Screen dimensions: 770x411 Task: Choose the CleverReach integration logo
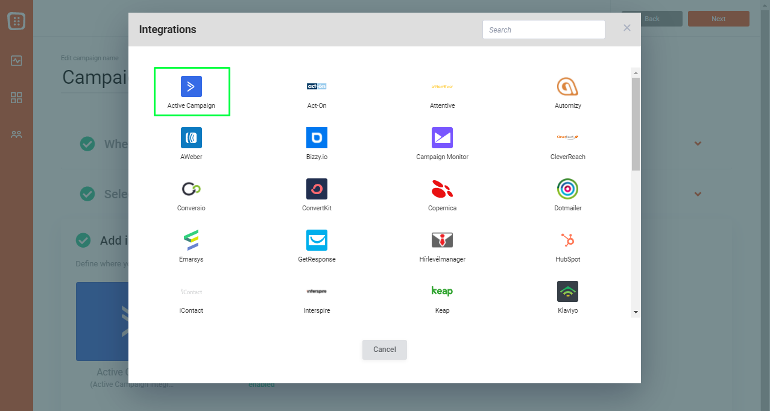pyautogui.click(x=567, y=137)
